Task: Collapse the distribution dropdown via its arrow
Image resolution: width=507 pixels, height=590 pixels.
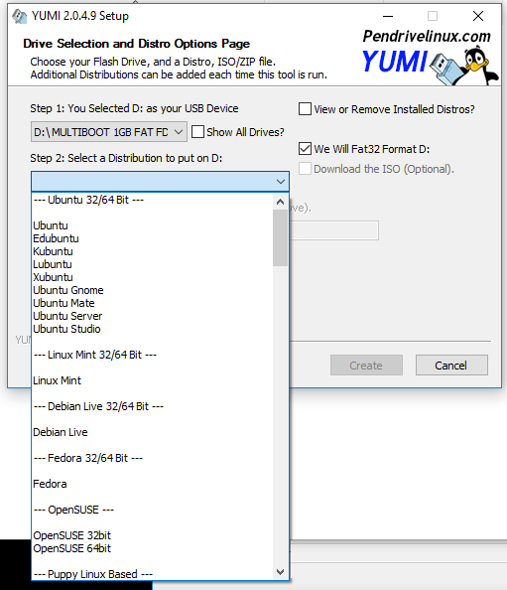Action: pos(281,182)
